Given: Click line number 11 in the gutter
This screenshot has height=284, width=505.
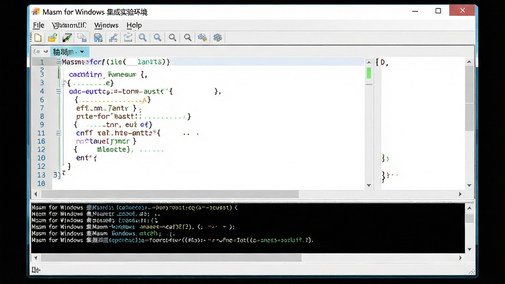Looking at the screenshot, I should (41, 133).
